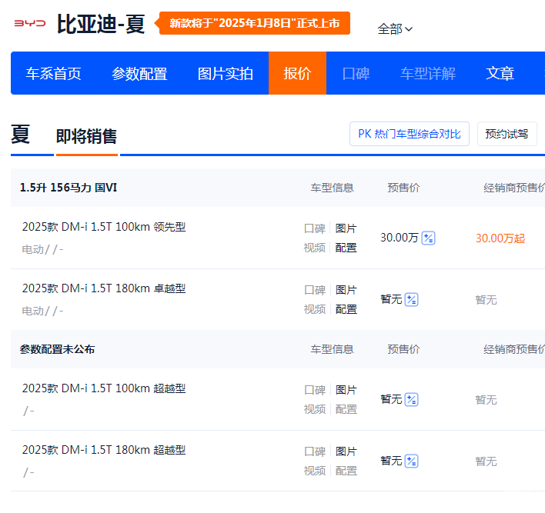This screenshot has height=513, width=545.
Task: View 图片 for 100km 领先型
Action: click(x=346, y=228)
